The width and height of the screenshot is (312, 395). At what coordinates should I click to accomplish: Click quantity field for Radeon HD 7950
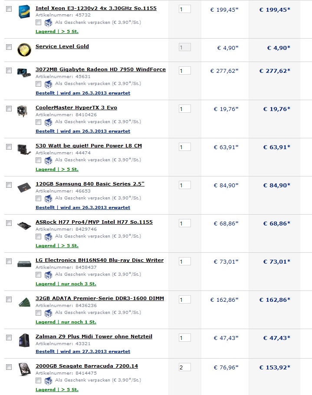tap(185, 71)
